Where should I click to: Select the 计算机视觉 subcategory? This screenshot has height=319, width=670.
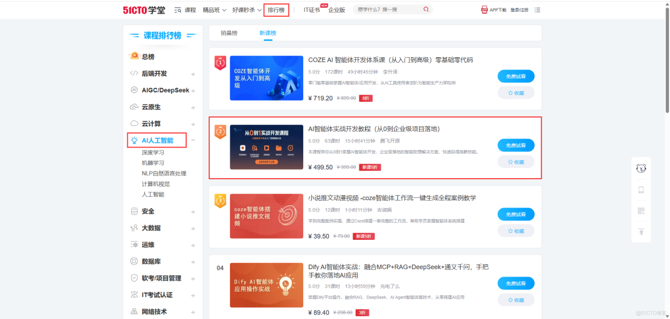click(156, 184)
